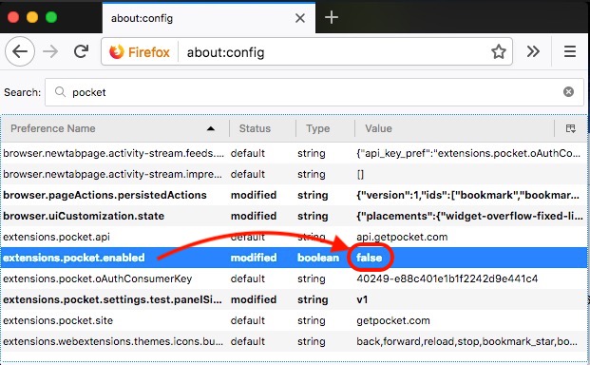
Task: Open a new tab with plus button
Action: point(332,17)
